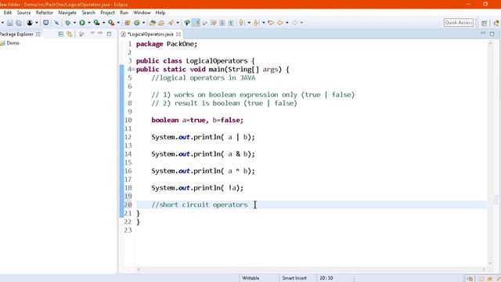Open the Run dropdown arrow

88,23
